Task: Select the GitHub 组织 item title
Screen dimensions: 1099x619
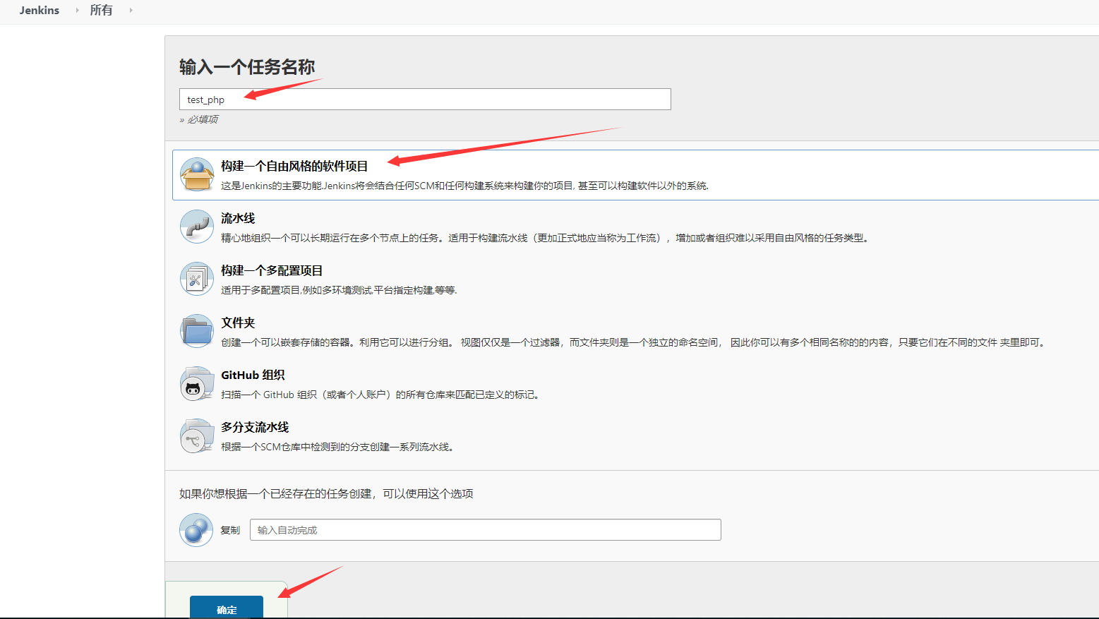Action: 253,375
